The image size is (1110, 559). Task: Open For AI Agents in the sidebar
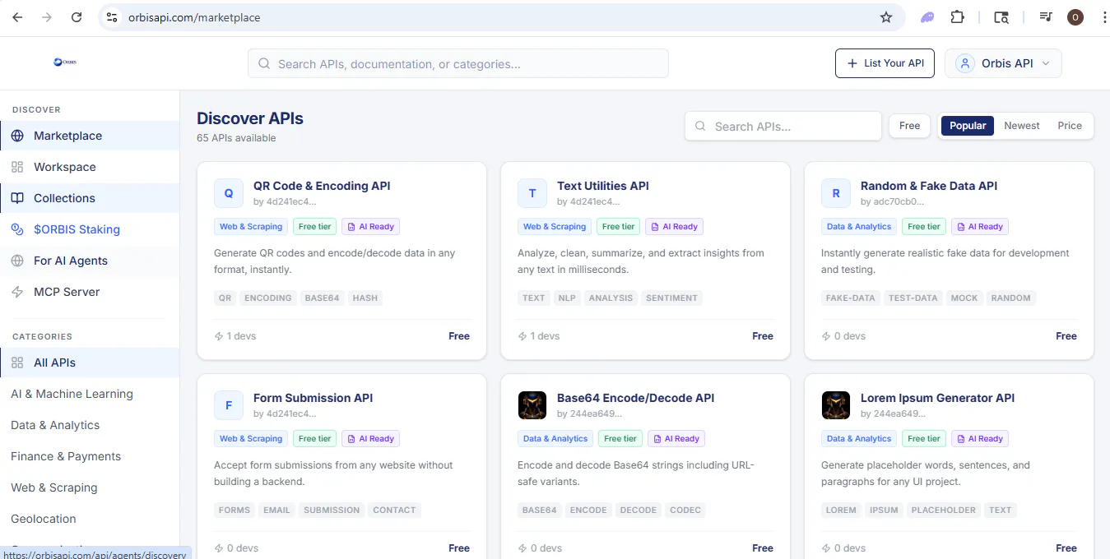point(90,261)
